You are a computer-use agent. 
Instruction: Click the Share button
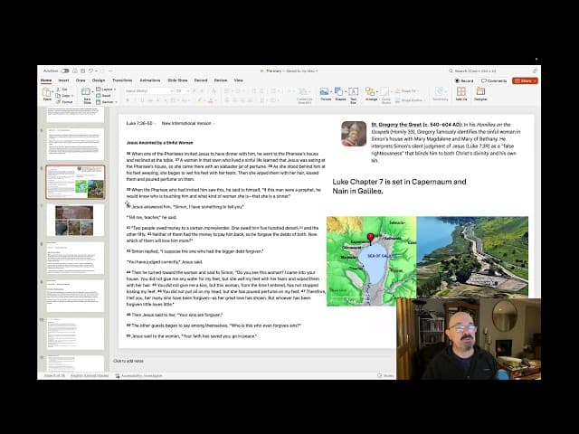click(525, 80)
